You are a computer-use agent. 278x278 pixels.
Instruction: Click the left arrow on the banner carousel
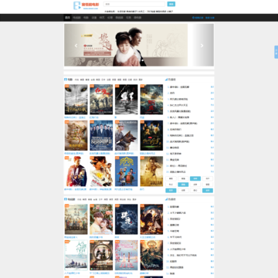point(76,46)
